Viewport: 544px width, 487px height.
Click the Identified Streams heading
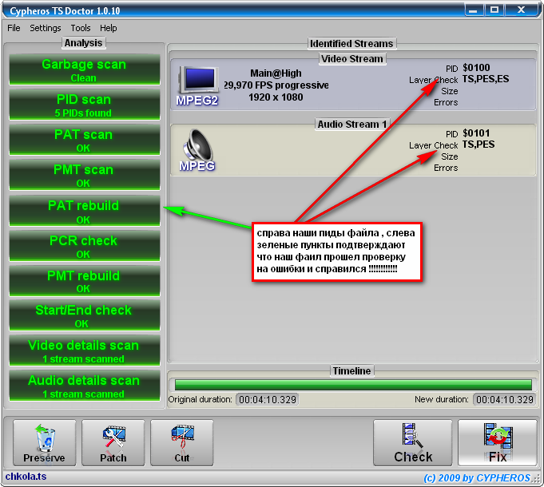[351, 44]
